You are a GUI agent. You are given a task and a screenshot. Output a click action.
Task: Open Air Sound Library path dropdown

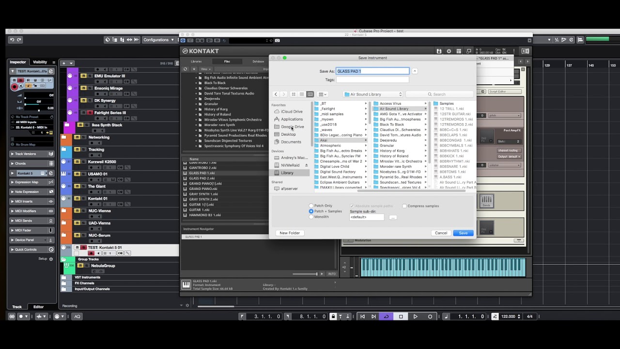[x=373, y=94]
